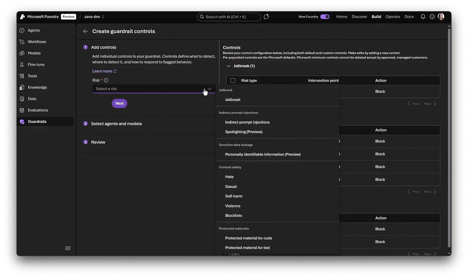Click the Evaluations sidebar icon

(x=22, y=110)
